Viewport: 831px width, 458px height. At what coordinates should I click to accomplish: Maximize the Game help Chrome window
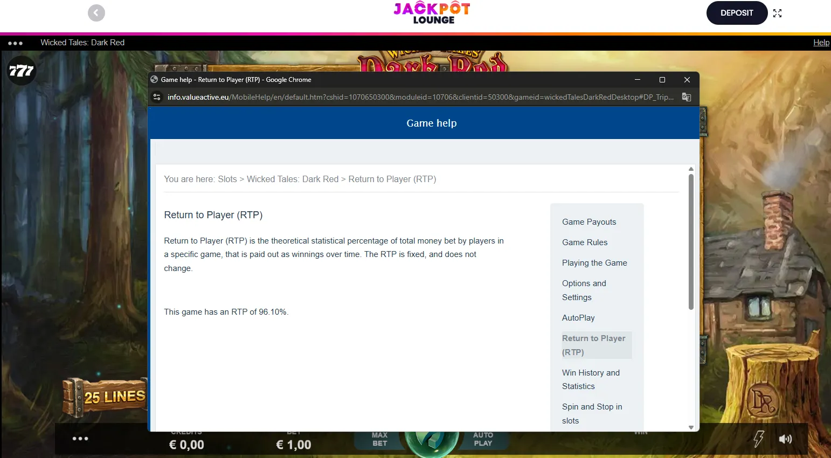(x=662, y=80)
